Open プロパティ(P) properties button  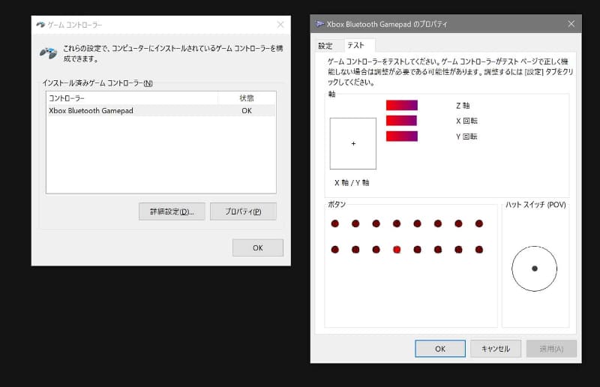click(243, 211)
